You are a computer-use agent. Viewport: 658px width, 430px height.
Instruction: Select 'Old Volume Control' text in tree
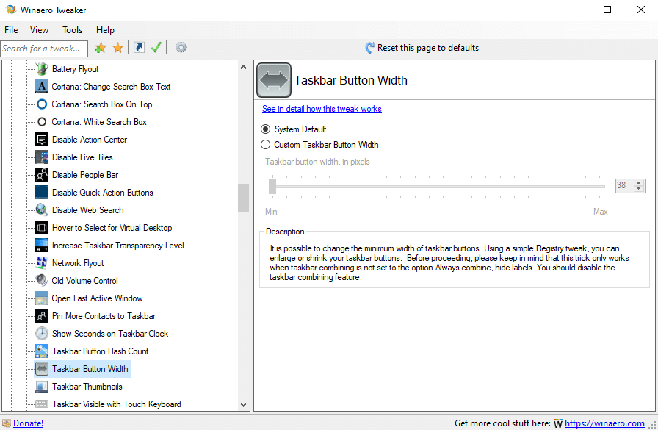click(x=84, y=281)
